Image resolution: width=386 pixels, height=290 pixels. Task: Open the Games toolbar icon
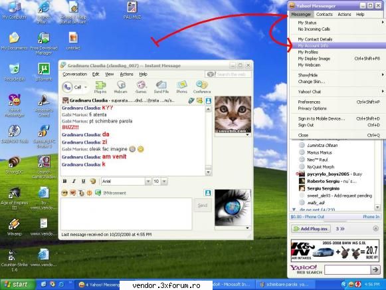[141, 87]
